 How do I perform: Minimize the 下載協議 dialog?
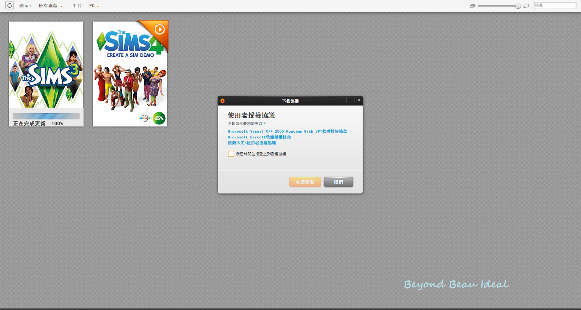tap(350, 101)
